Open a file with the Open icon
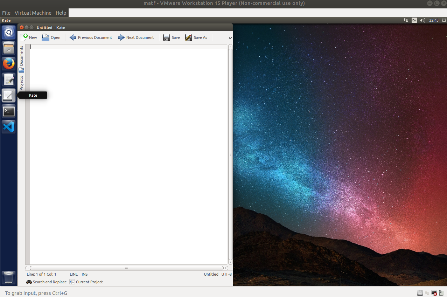Image resolution: width=447 pixels, height=297 pixels. click(x=46, y=37)
